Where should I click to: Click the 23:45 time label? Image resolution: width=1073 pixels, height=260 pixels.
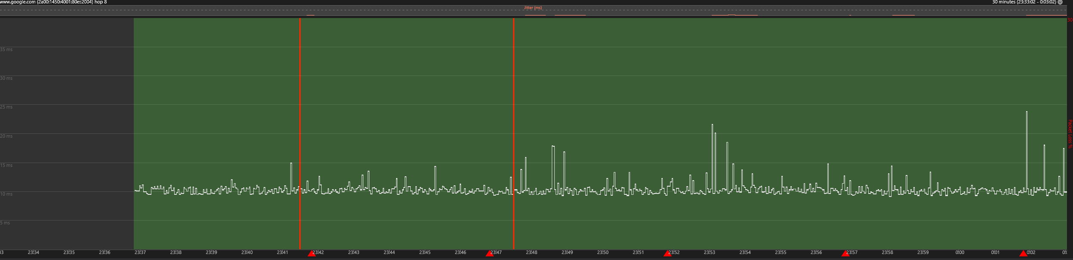pyautogui.click(x=425, y=252)
